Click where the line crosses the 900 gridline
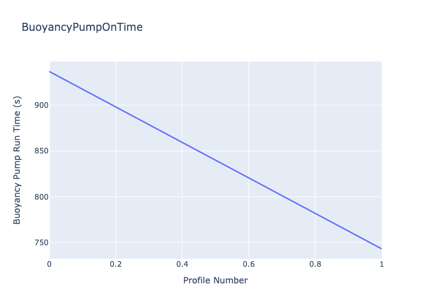This screenshot has height=308, width=431. [x=113, y=105]
